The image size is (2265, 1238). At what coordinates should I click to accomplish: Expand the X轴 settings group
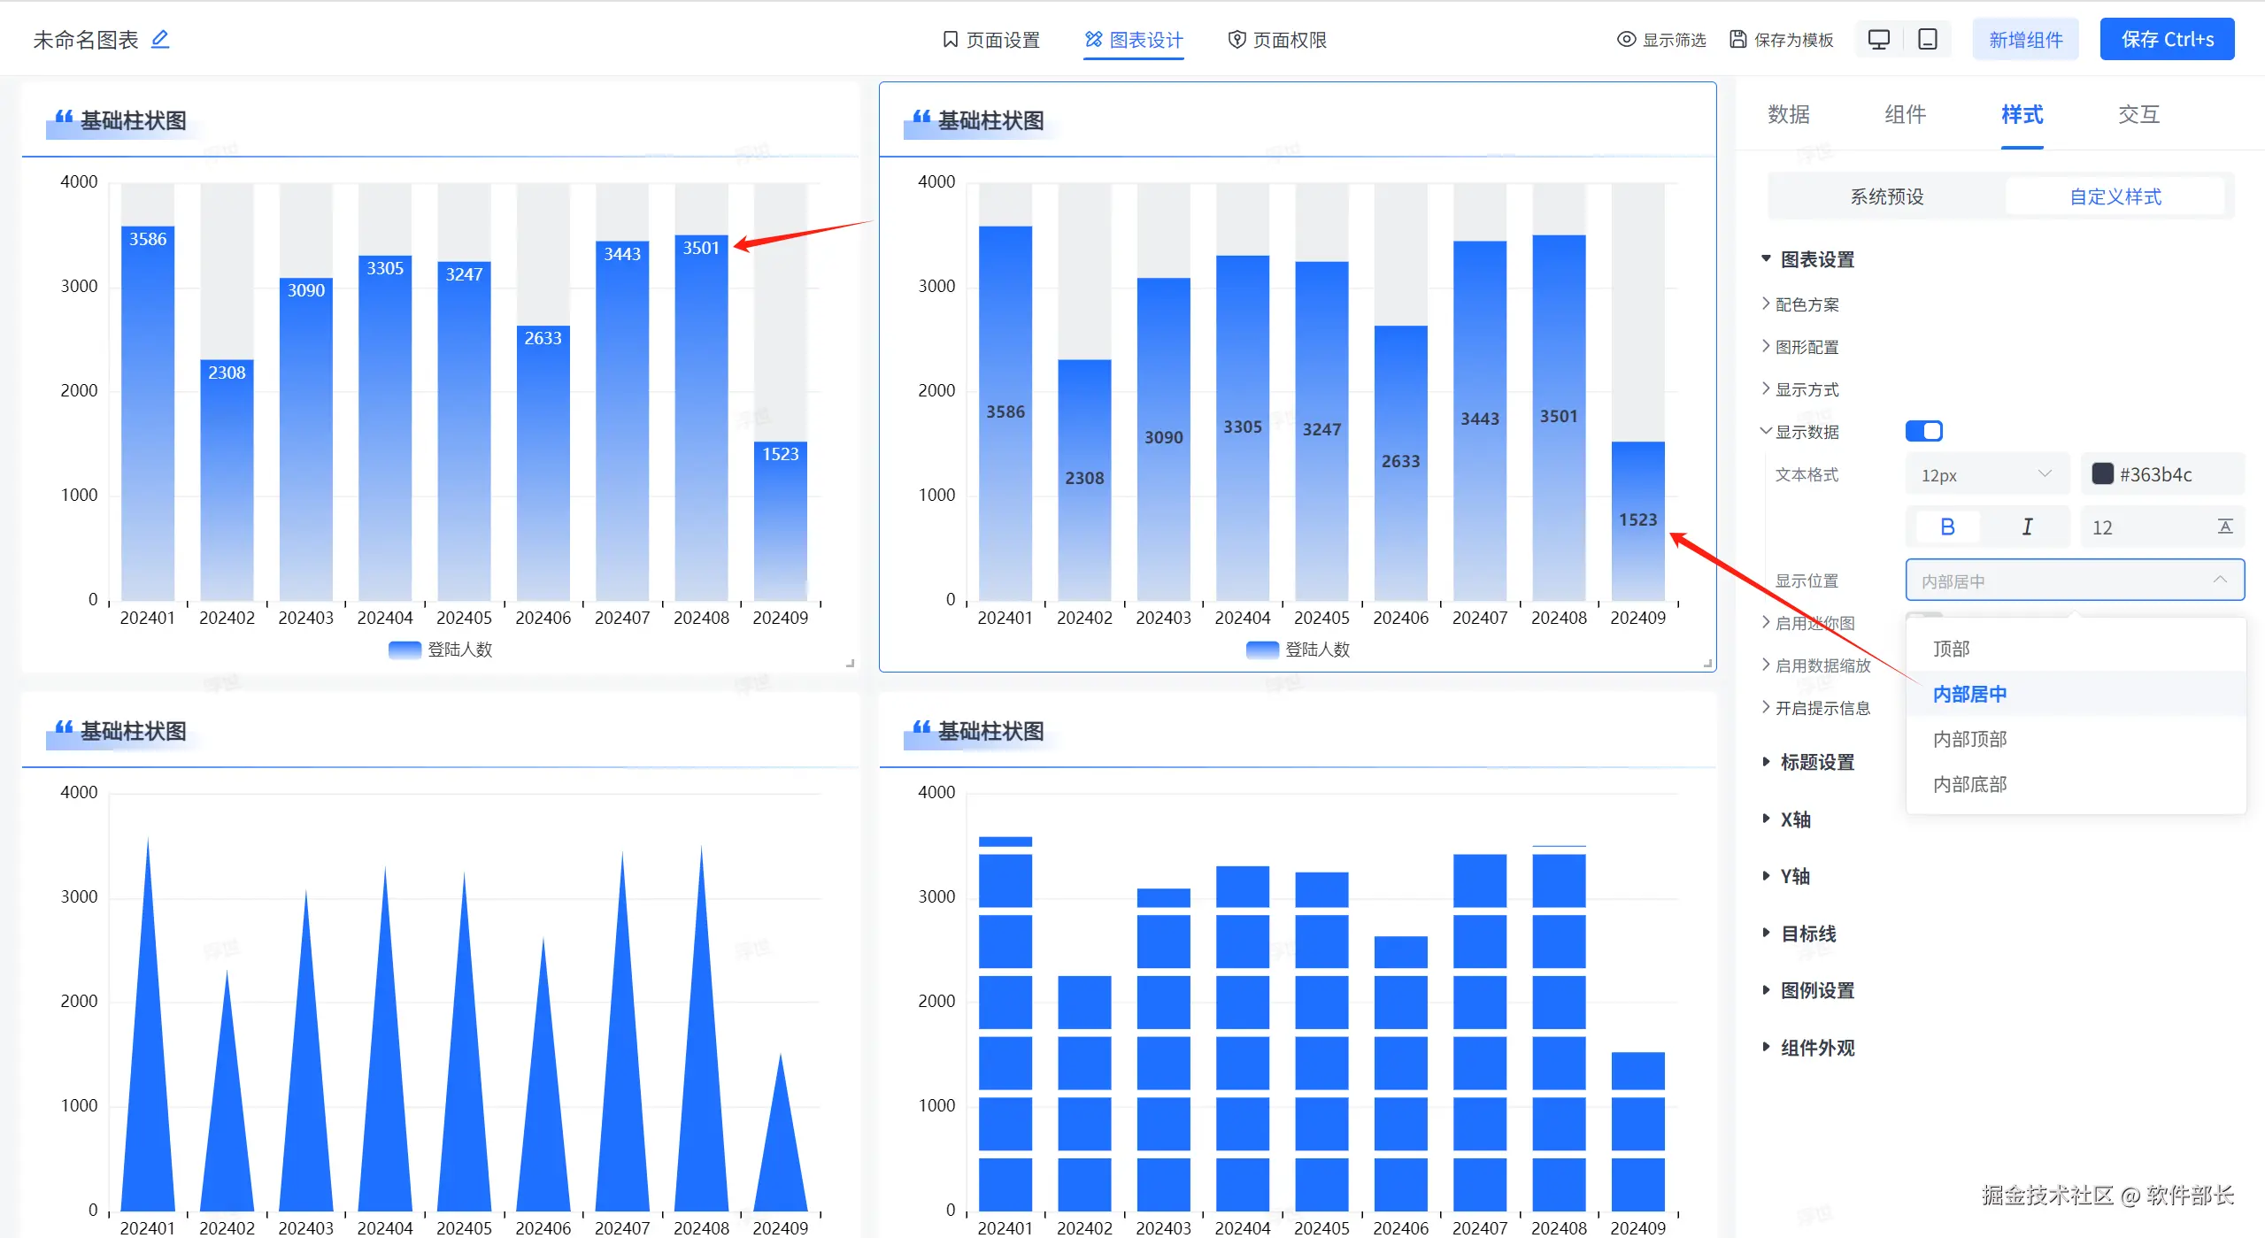(1795, 819)
